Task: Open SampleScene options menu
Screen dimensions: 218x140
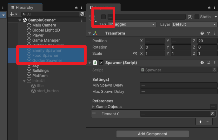Action: [x=82, y=20]
